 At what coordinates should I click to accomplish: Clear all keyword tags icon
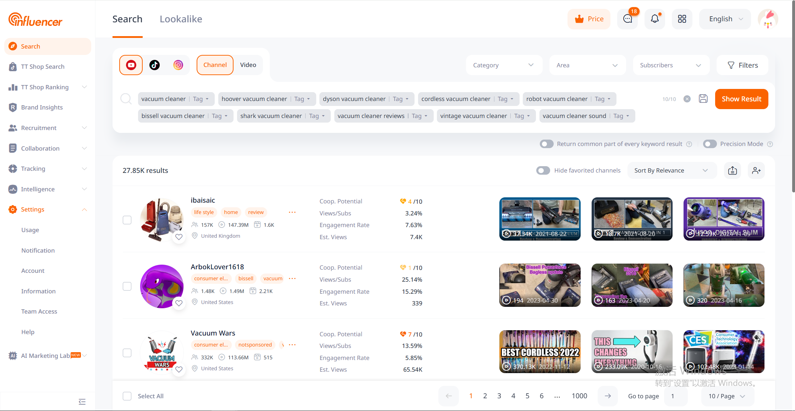[x=687, y=99]
